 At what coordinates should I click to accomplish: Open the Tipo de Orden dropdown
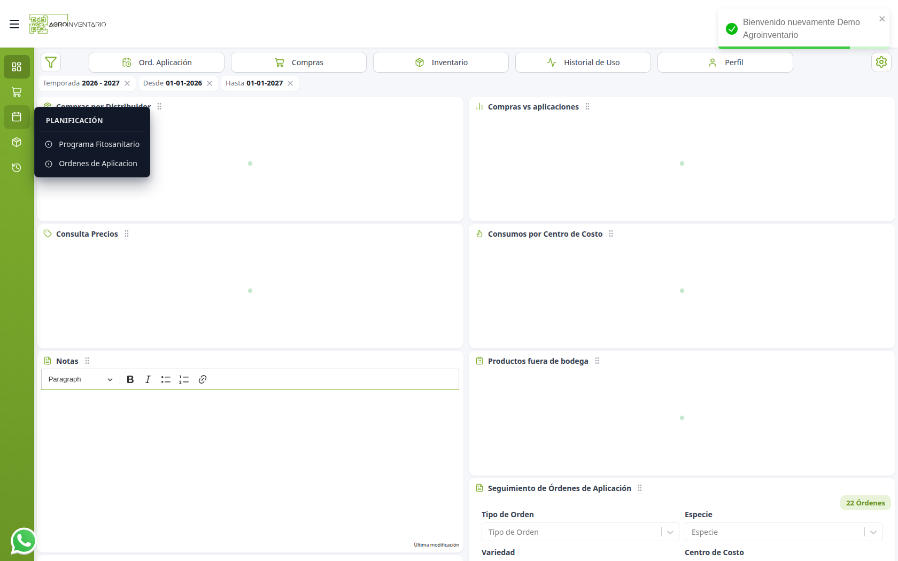(580, 532)
